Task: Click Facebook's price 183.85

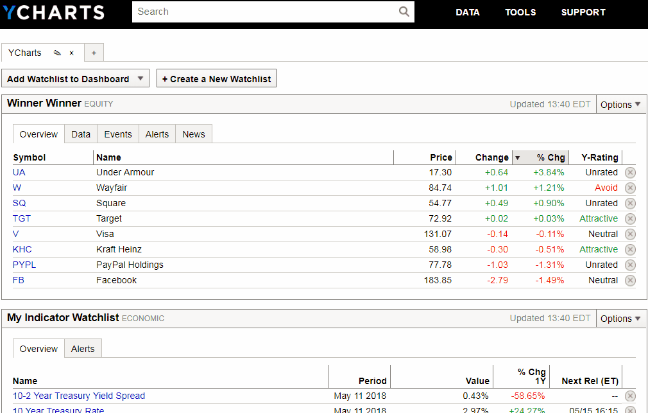Action: coord(438,280)
